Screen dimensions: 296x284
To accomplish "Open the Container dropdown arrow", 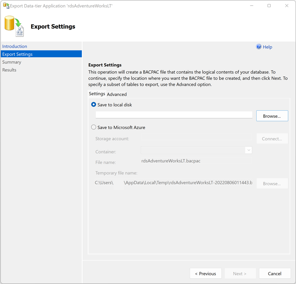I will point(249,150).
